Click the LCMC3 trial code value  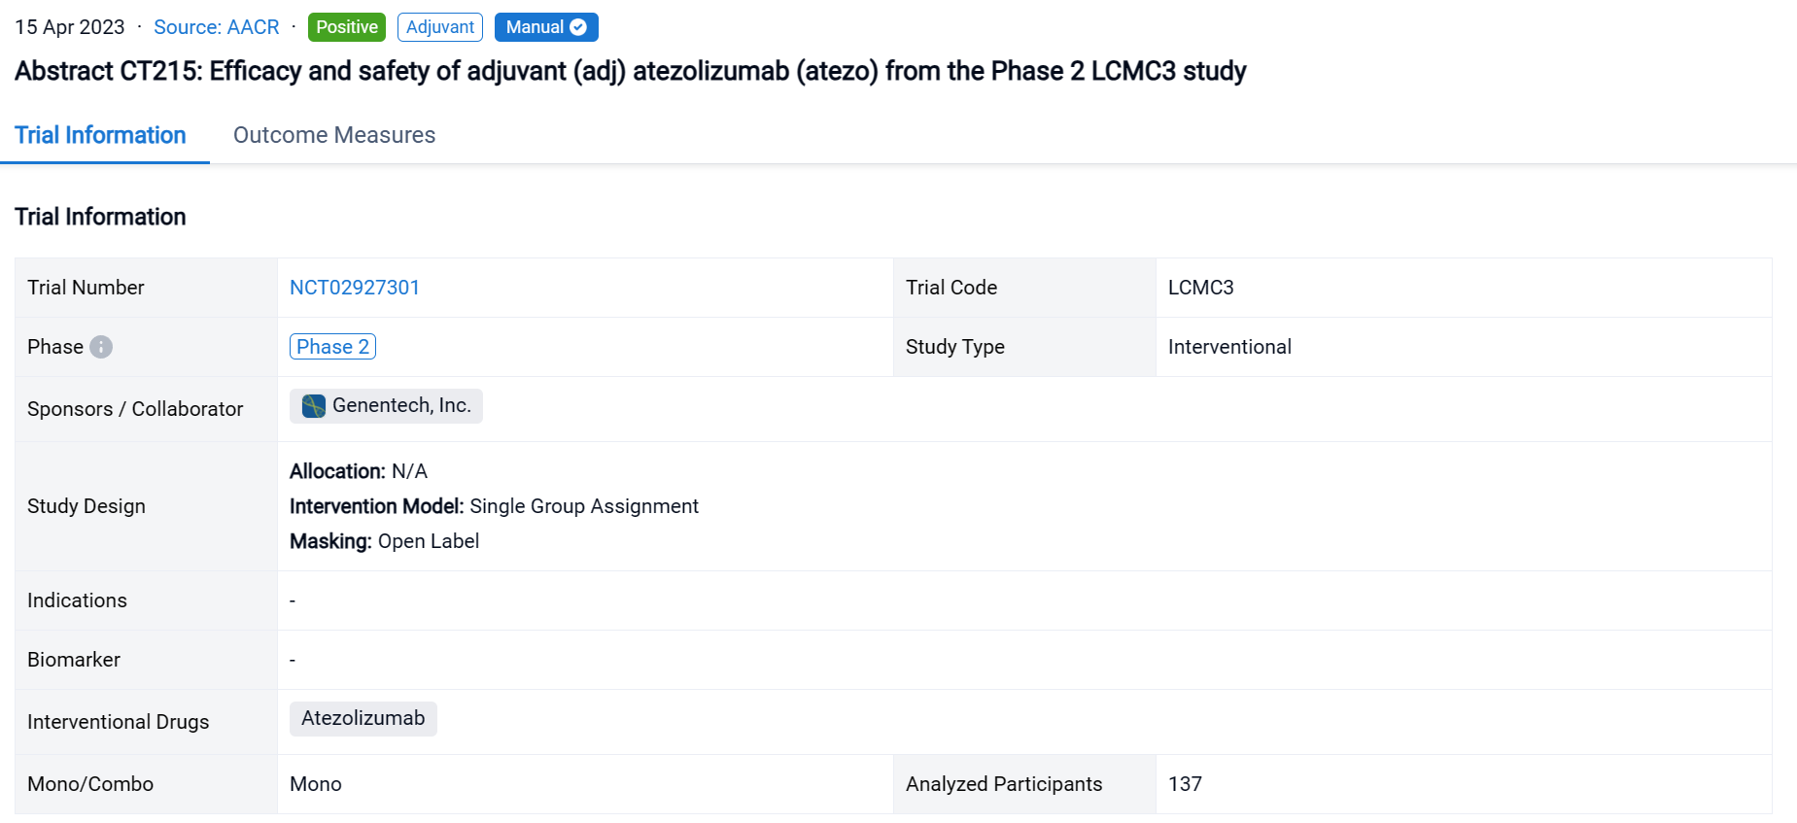[x=1200, y=288]
